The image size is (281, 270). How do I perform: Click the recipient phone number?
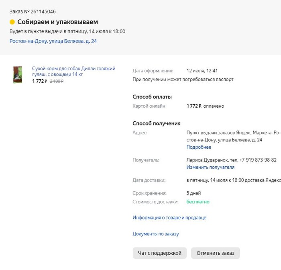coord(258,160)
